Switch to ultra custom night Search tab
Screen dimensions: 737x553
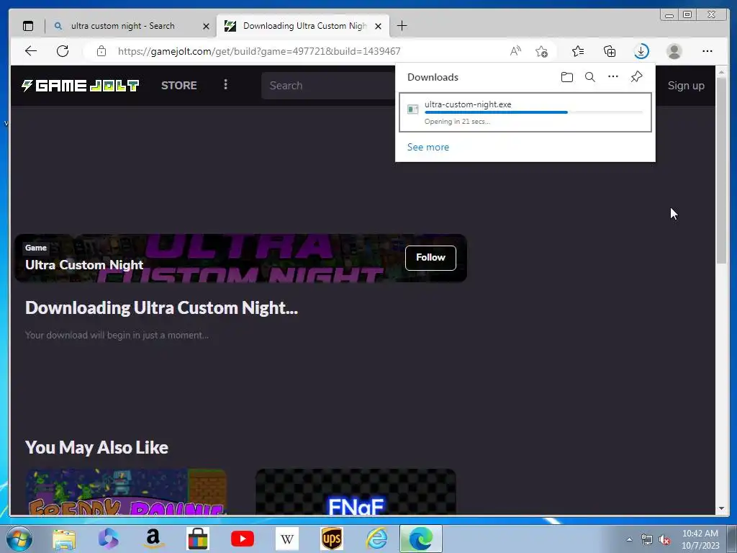click(122, 26)
